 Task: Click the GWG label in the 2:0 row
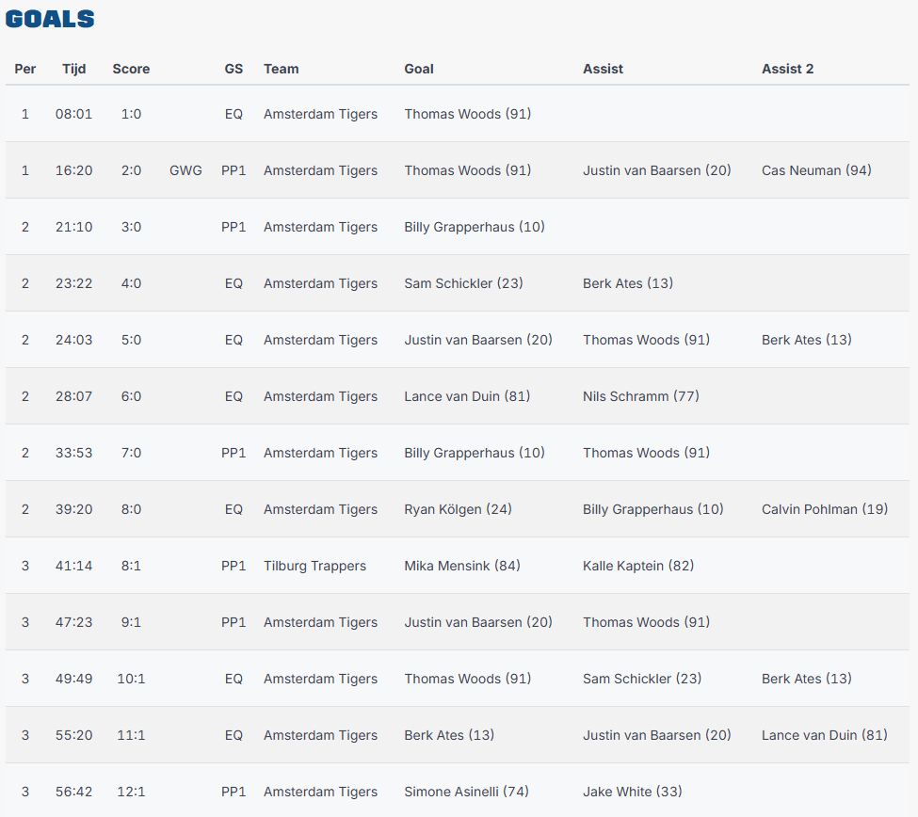[185, 170]
